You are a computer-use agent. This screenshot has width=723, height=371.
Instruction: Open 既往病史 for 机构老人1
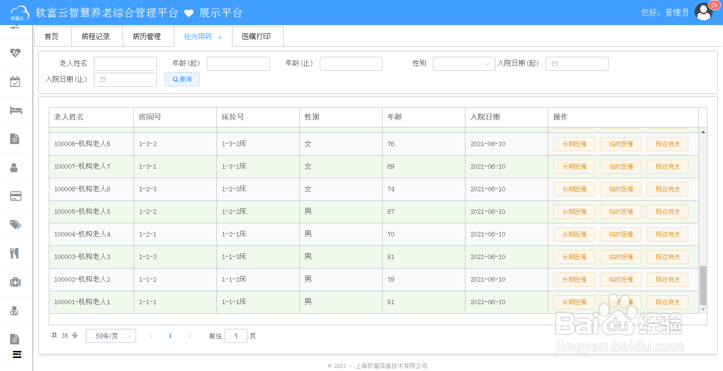(667, 302)
